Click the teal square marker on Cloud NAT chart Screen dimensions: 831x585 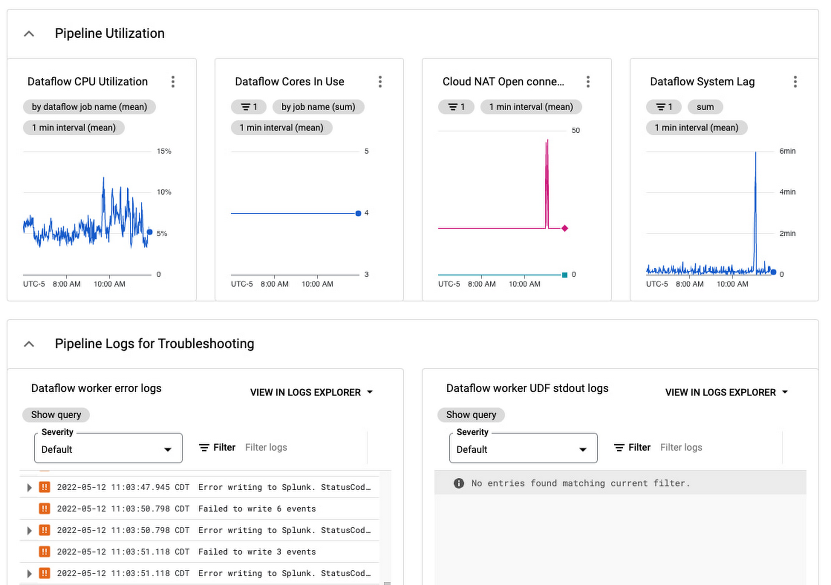[564, 275]
